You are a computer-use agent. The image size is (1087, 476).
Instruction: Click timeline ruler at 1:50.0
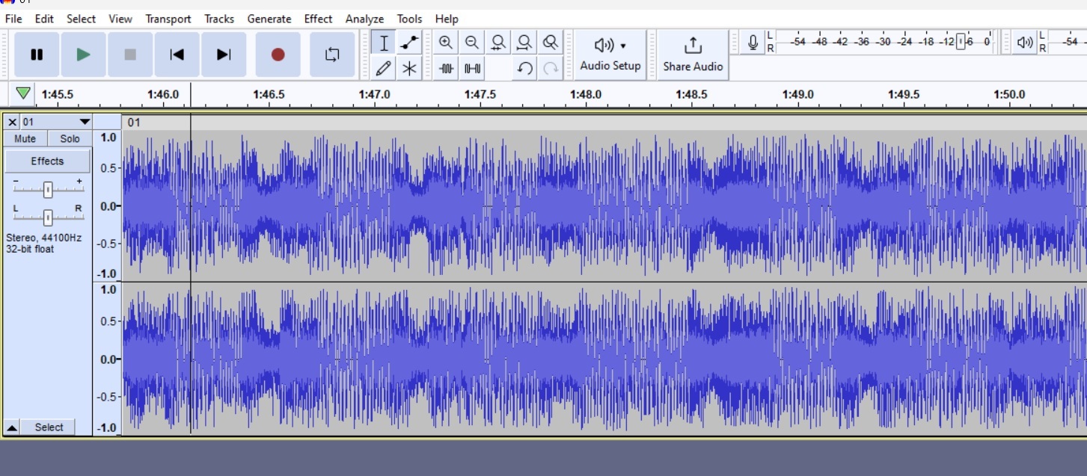click(x=1009, y=95)
